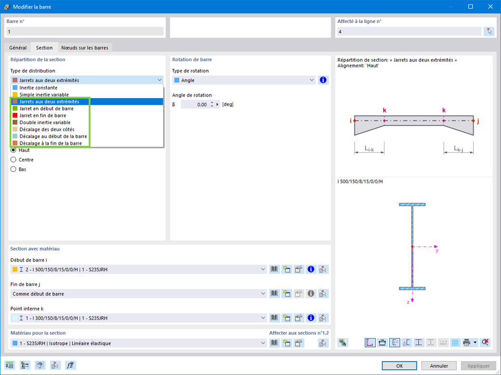The image size is (501, 375).
Task: Create new section for Fin de barre j
Action: pos(286,294)
